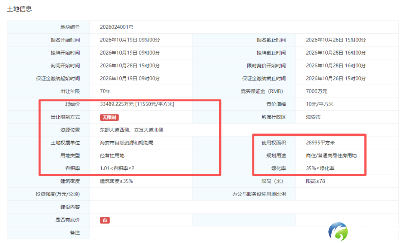Click the 海安市 district value
The image size is (404, 243).
(x=313, y=117)
